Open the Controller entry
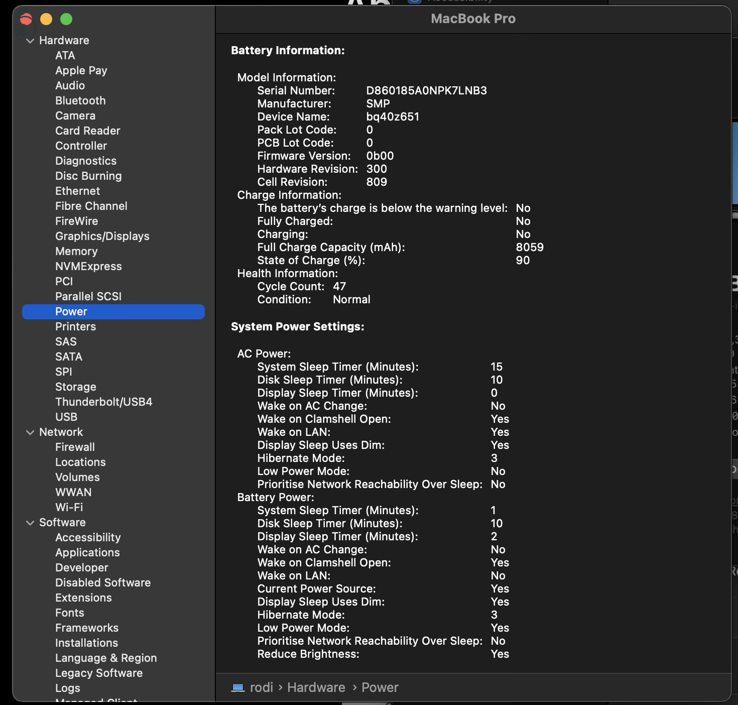Image resolution: width=738 pixels, height=705 pixels. [81, 146]
